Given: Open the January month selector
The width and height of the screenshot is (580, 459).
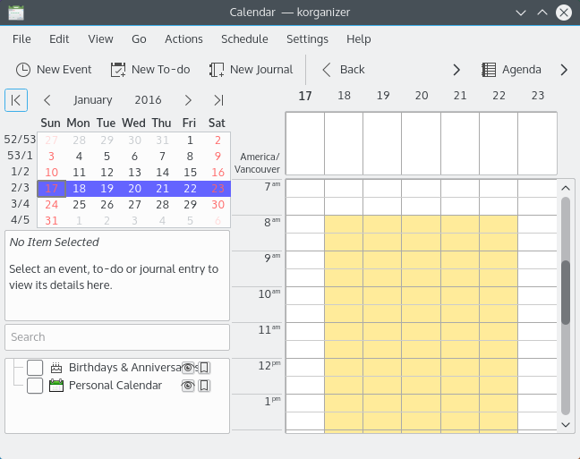Looking at the screenshot, I should (92, 100).
